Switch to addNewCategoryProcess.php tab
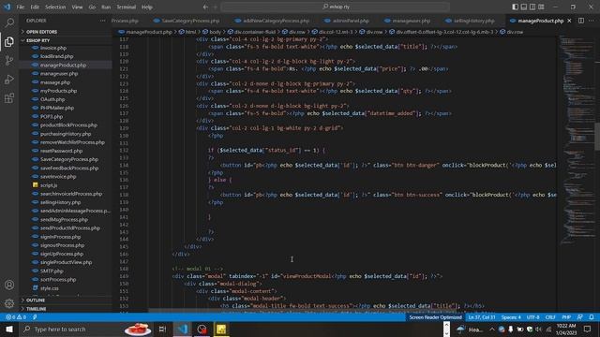Screen dimensions: 600x337 (272, 21)
